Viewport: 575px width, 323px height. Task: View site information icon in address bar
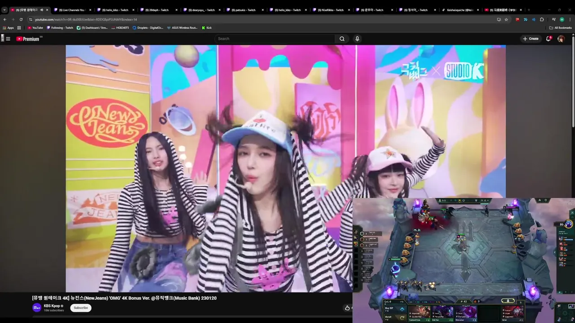(31, 19)
